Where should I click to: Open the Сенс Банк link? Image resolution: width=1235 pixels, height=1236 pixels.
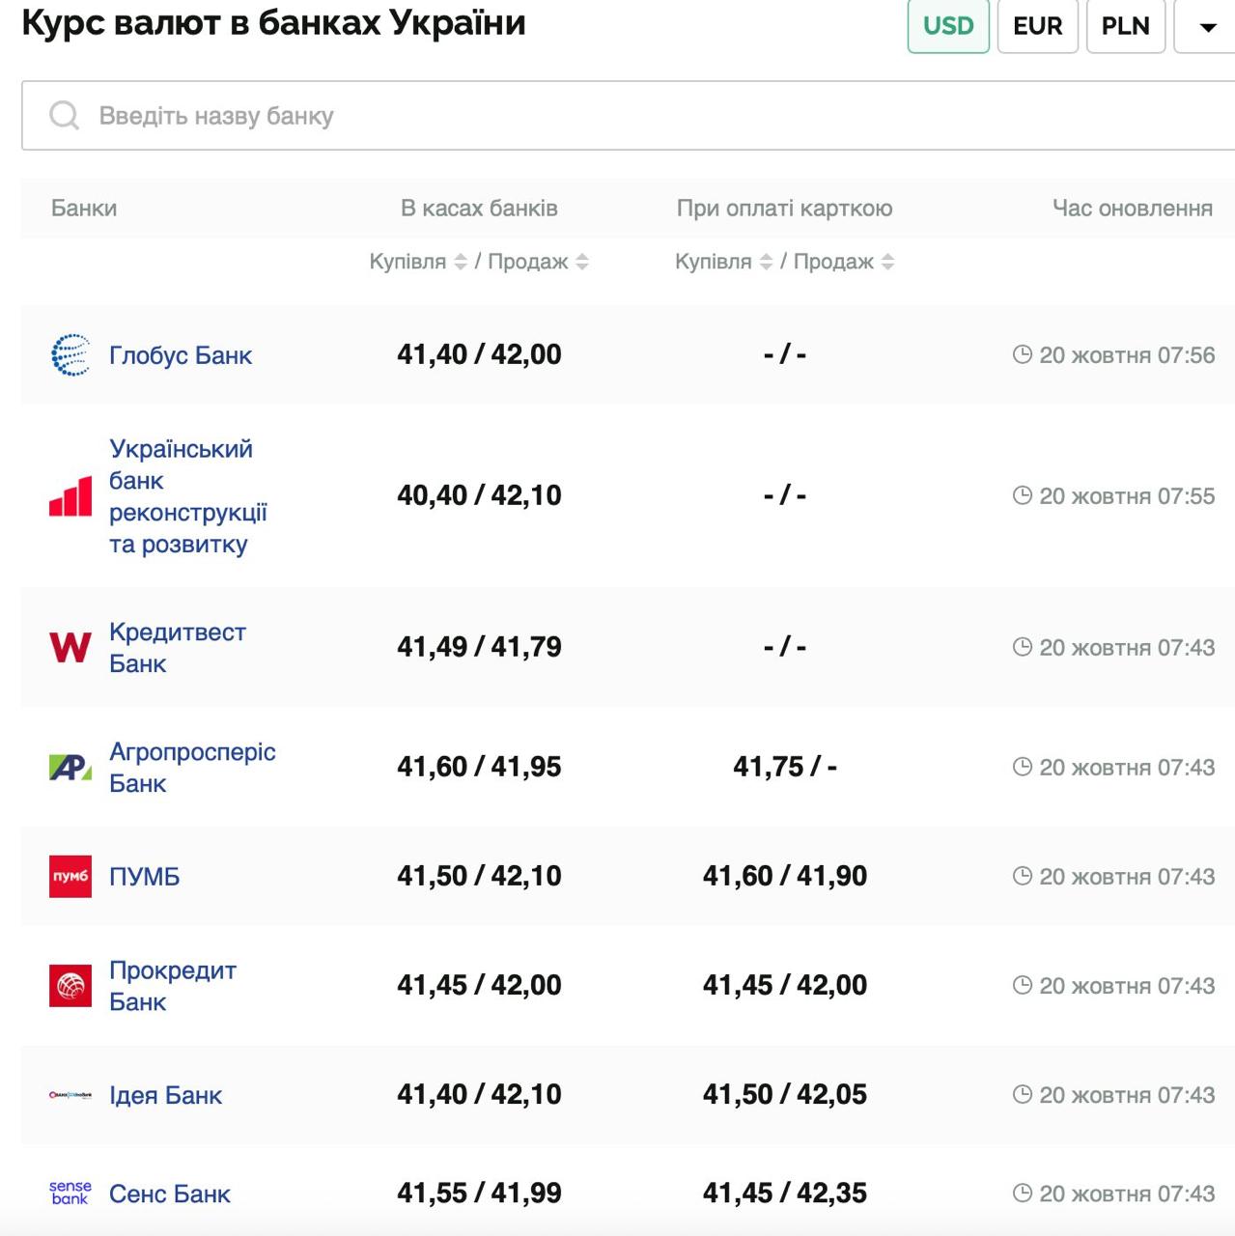coord(170,1194)
